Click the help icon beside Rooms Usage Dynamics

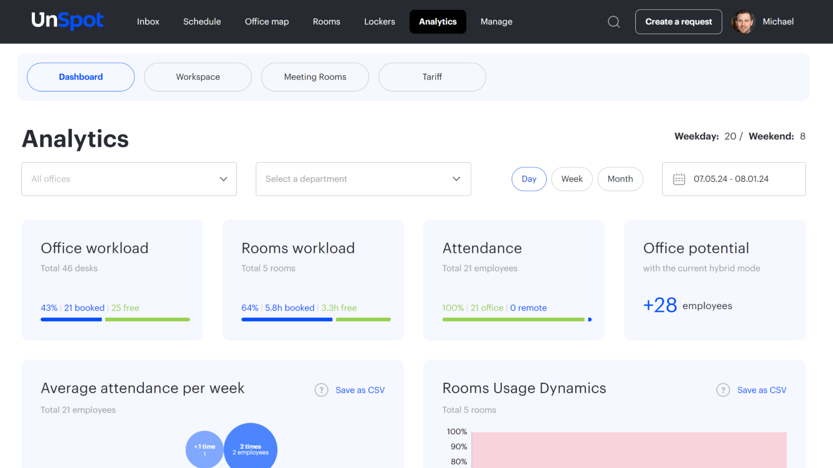click(x=723, y=389)
